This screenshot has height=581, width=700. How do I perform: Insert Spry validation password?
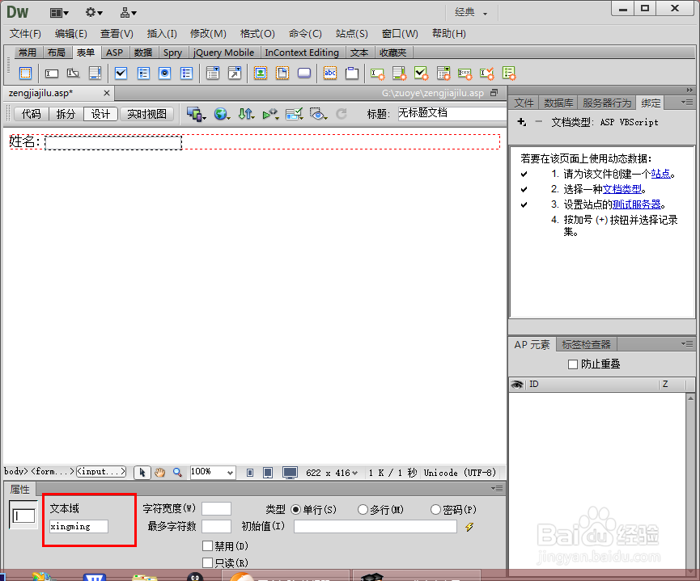[x=465, y=74]
